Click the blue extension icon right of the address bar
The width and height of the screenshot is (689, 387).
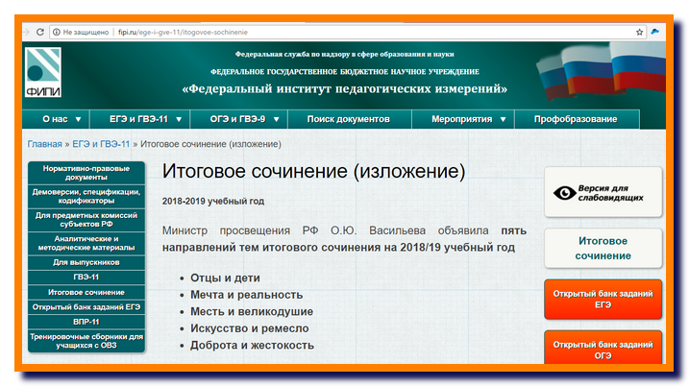click(x=655, y=32)
